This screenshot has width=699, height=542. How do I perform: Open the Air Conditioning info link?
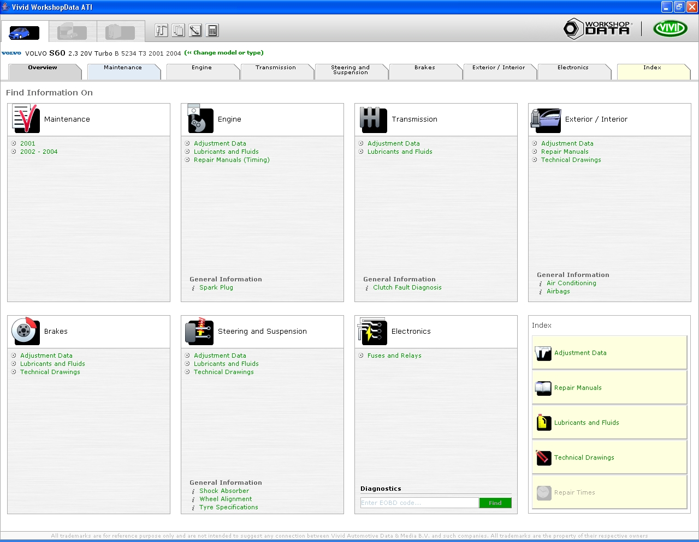point(571,283)
